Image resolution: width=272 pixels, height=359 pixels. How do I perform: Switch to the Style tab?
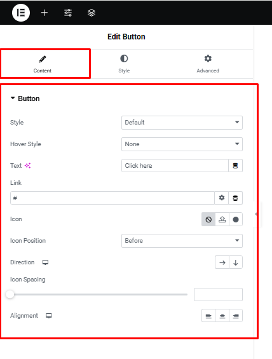point(124,64)
